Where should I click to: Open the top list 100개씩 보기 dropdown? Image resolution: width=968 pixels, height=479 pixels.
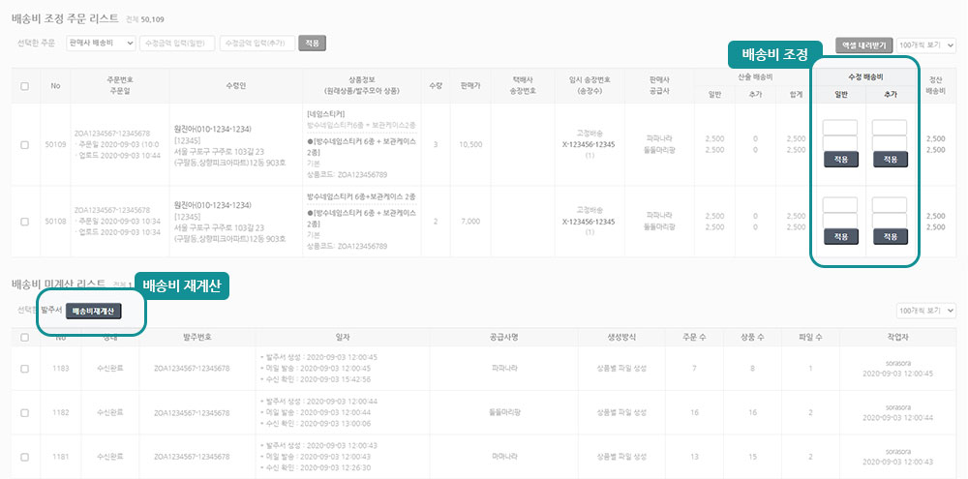point(926,45)
